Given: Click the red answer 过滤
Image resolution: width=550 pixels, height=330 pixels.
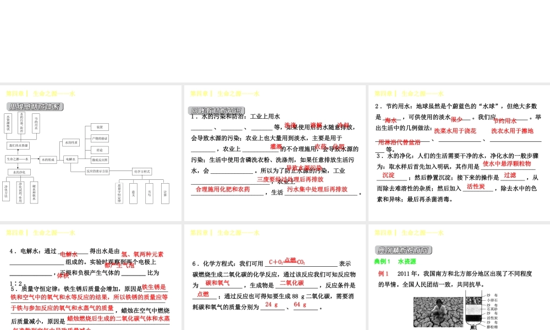Looking at the screenshot, I should (x=510, y=175).
